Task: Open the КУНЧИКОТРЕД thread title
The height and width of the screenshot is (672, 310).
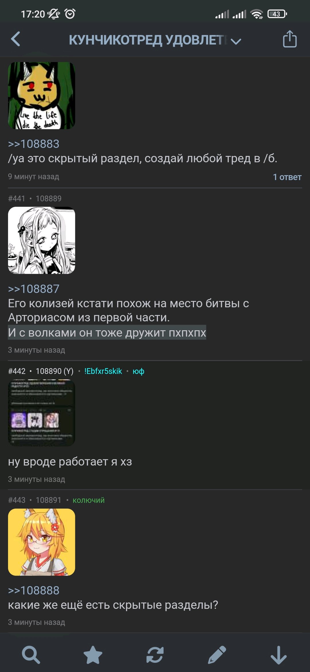Action: coord(148,40)
